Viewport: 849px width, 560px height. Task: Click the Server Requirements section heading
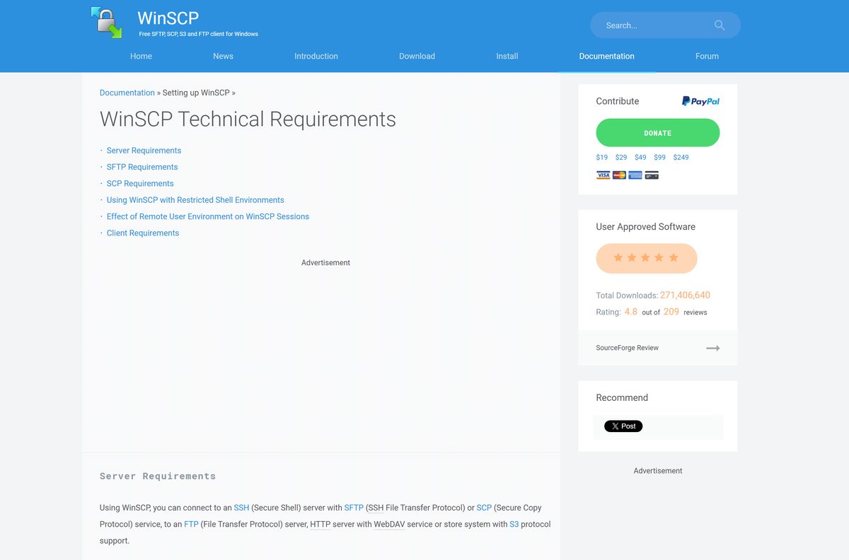(x=158, y=476)
